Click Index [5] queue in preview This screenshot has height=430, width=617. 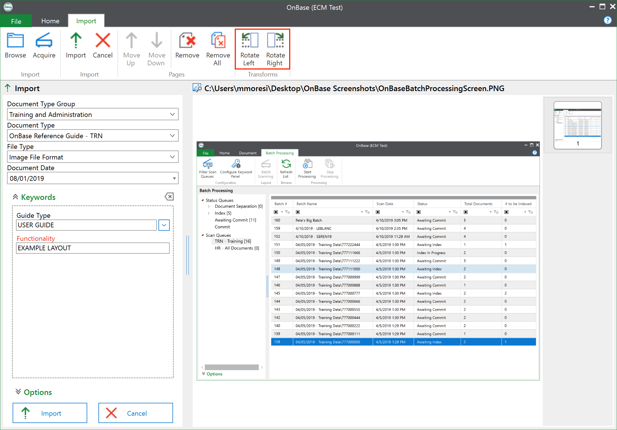[x=223, y=213]
